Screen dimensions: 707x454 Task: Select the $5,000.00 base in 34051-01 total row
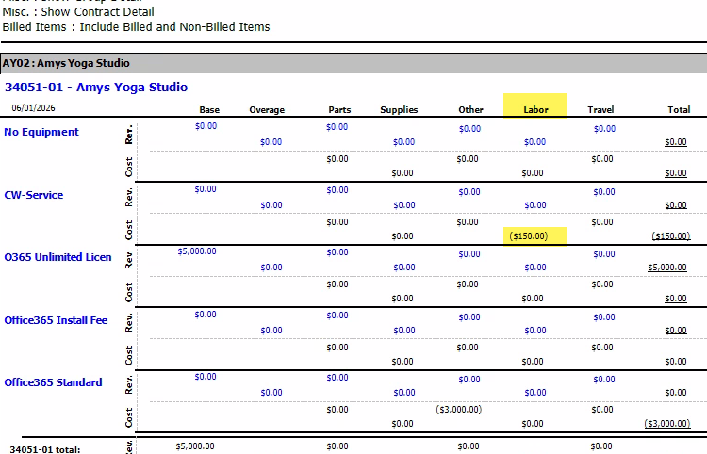tap(195, 446)
